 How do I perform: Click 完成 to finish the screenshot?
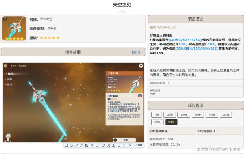[138, 146]
